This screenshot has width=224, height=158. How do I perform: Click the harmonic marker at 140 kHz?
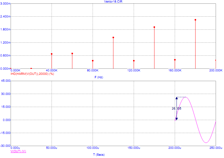click(154, 27)
